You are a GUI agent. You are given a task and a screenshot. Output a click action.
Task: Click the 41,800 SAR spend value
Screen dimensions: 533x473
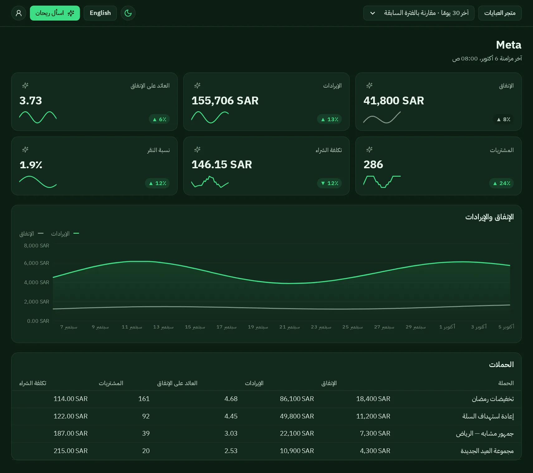point(394,101)
